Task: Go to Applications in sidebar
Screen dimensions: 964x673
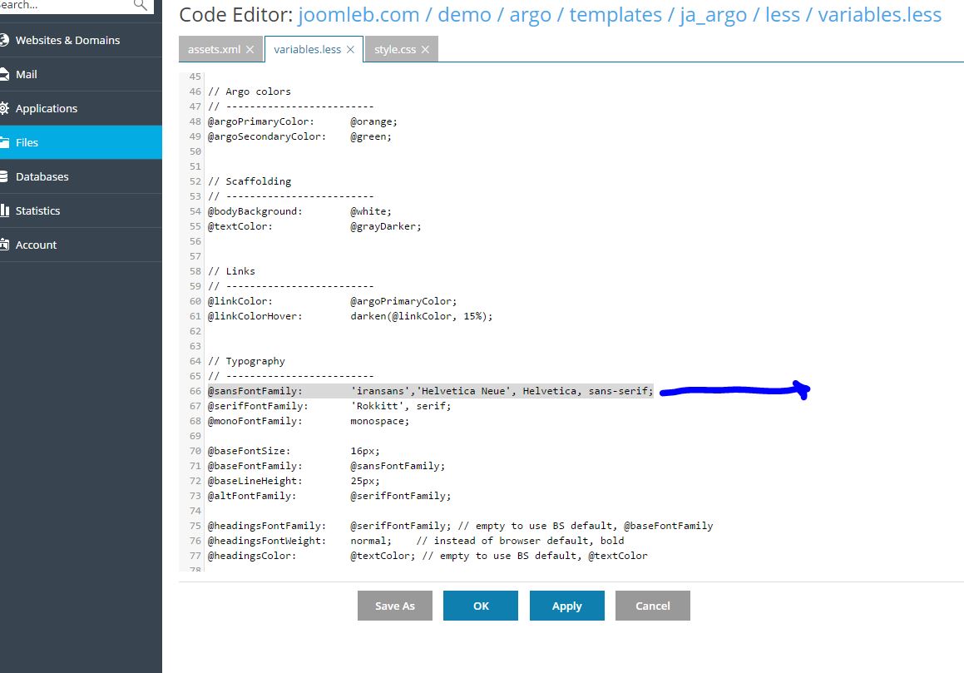Action: [82, 108]
